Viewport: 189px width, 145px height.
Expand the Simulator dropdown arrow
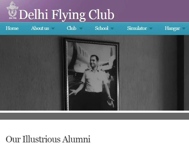151,28
